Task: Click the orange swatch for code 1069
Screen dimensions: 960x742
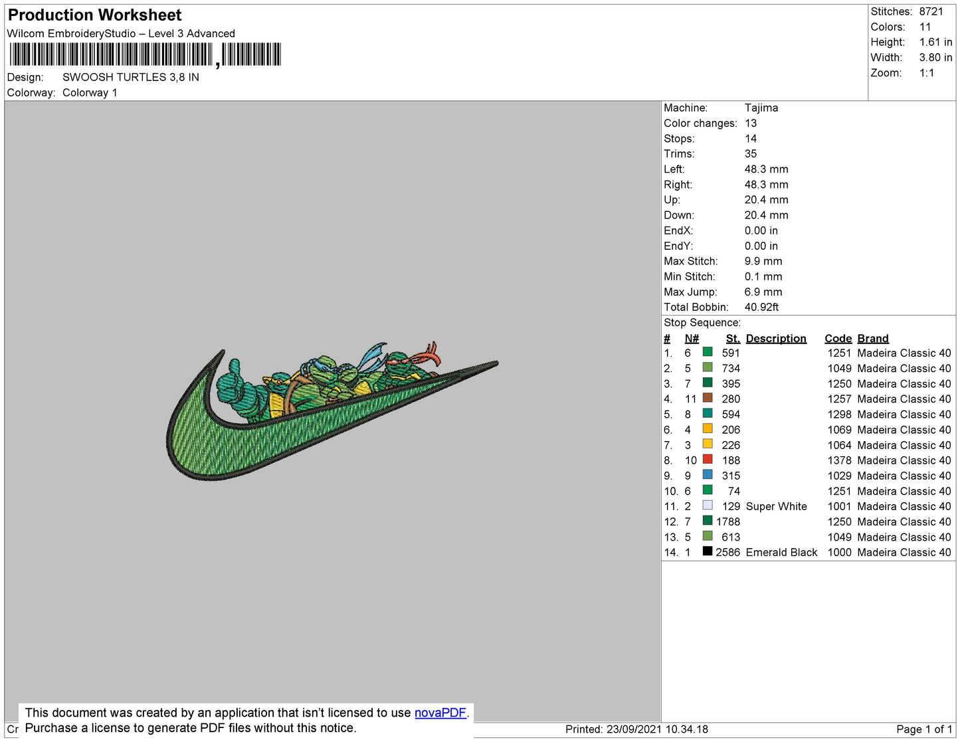Action: [708, 429]
